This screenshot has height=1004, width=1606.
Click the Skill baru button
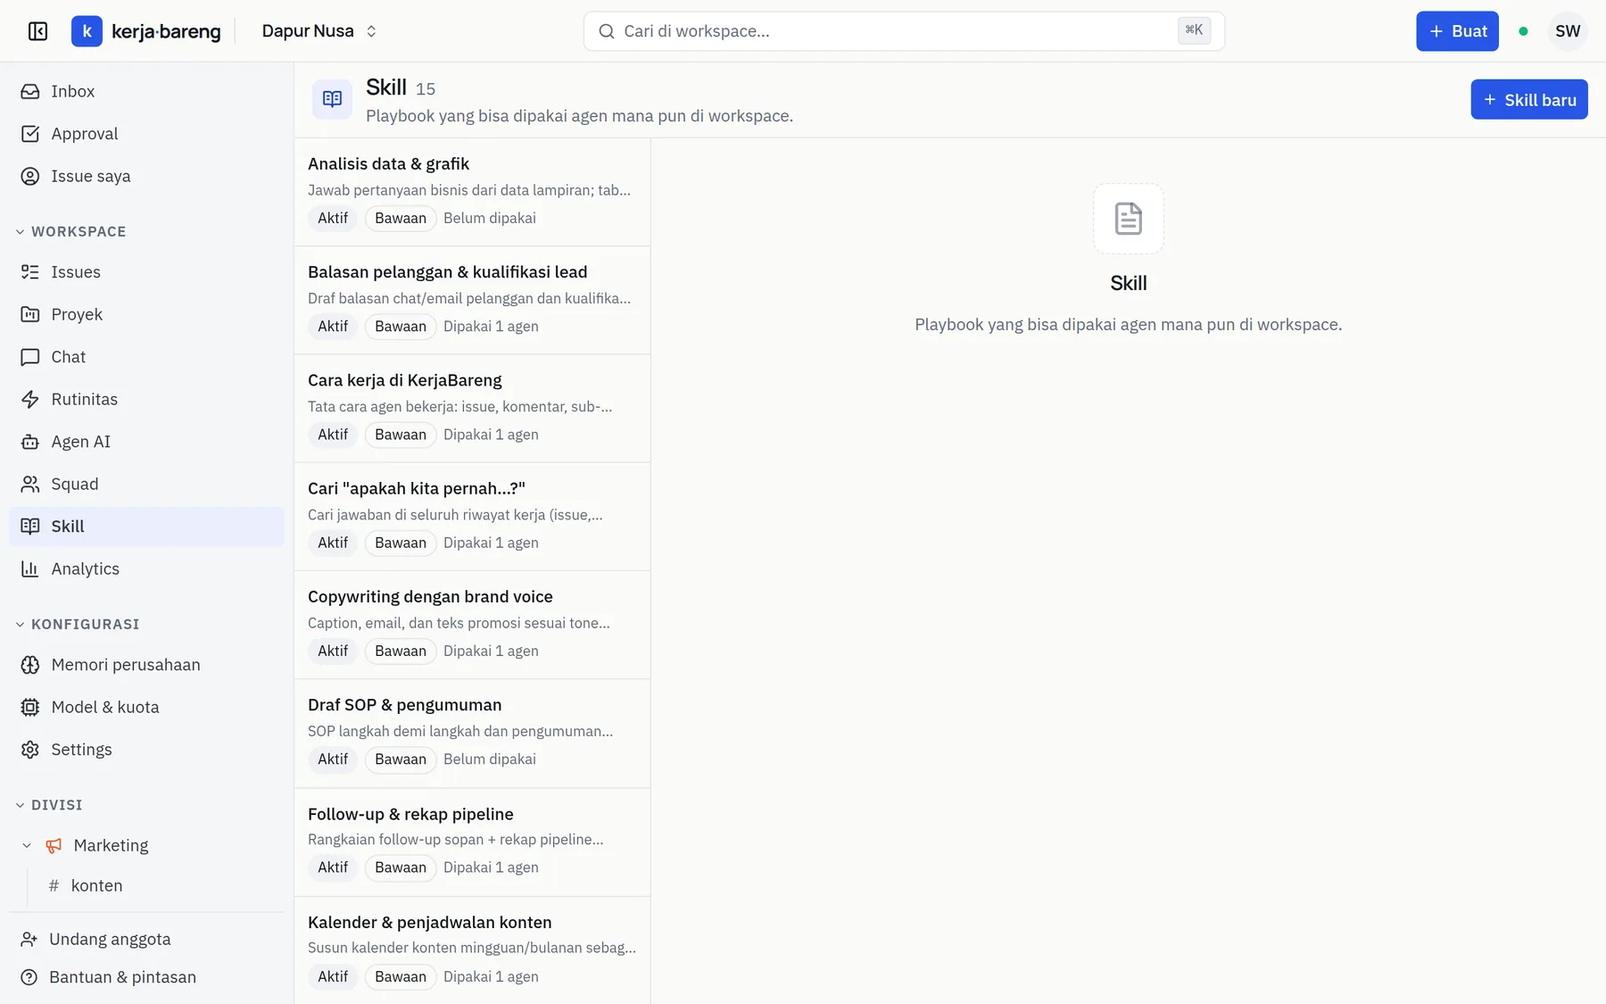click(1529, 100)
